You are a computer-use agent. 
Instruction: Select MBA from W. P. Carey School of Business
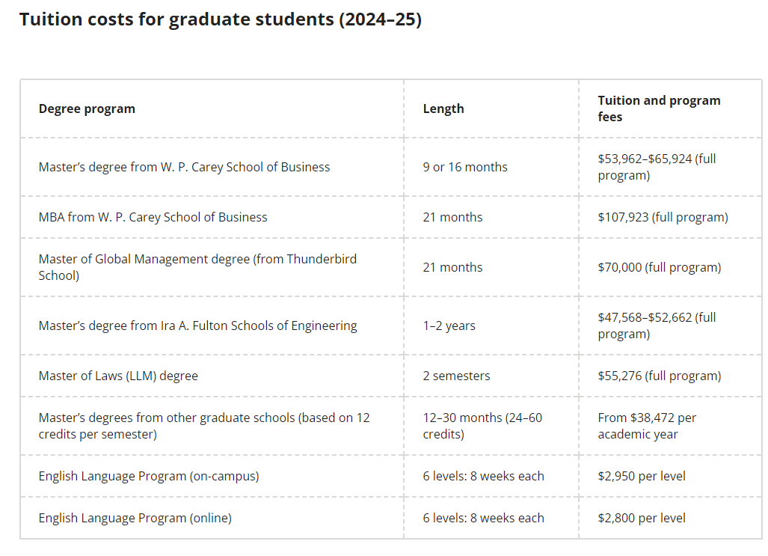153,217
